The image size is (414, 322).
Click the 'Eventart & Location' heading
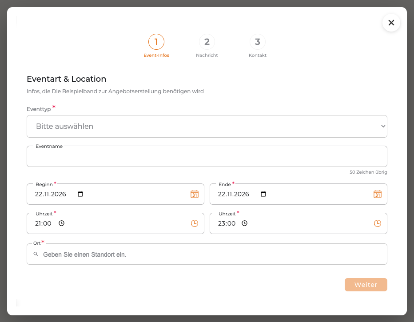pyautogui.click(x=67, y=79)
